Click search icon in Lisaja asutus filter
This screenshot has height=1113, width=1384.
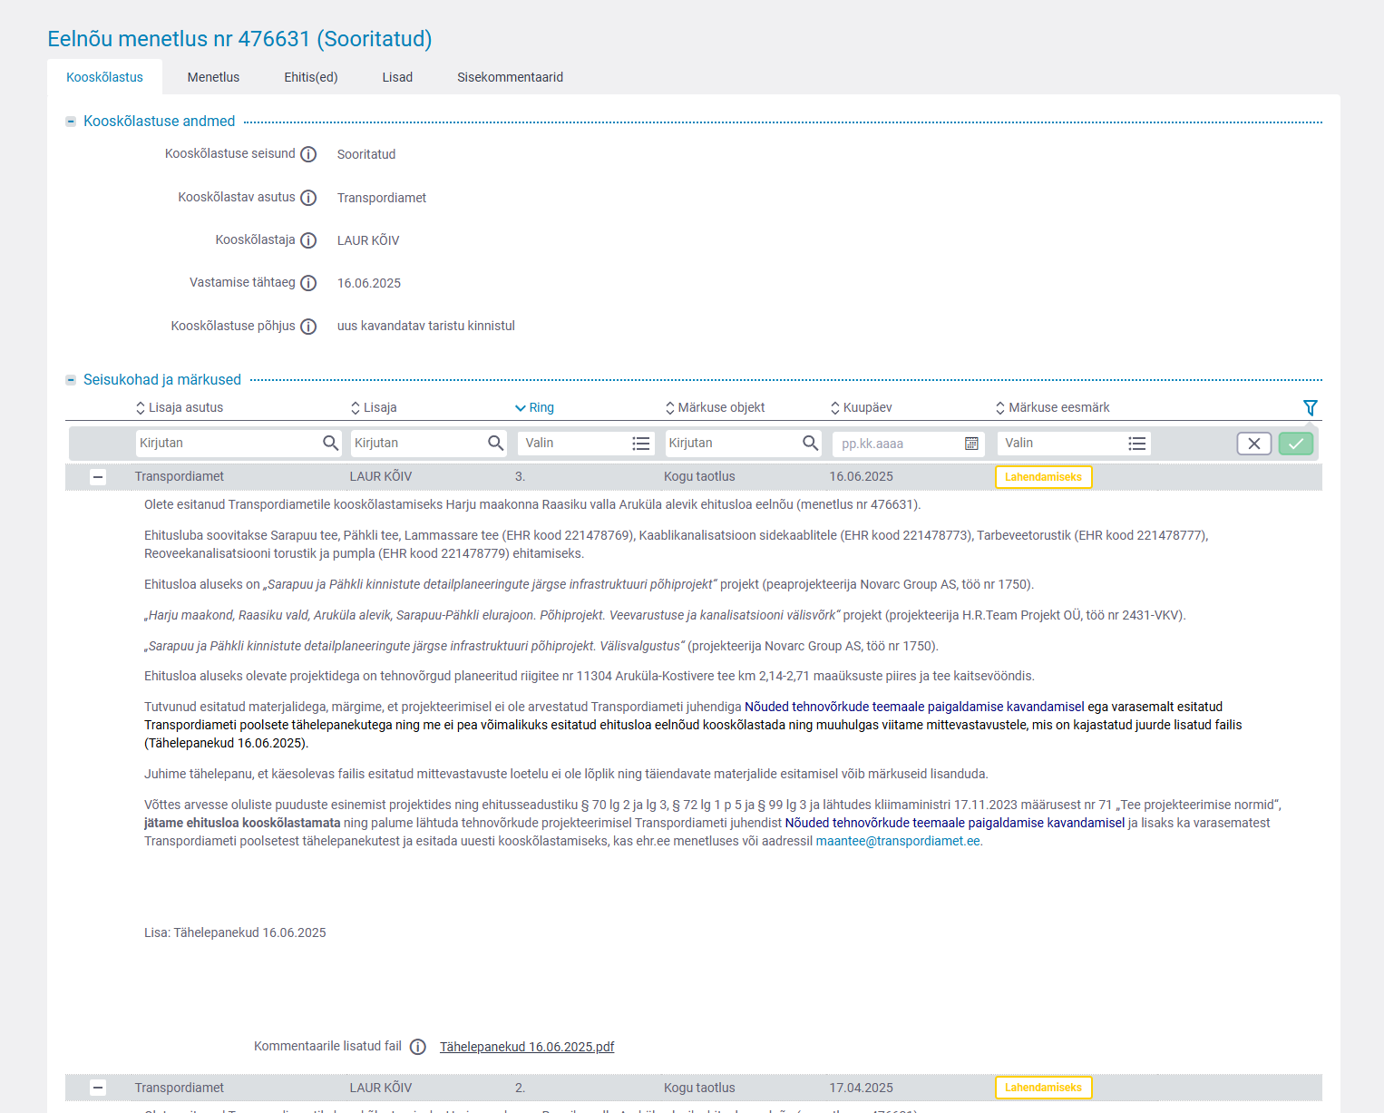pos(331,443)
